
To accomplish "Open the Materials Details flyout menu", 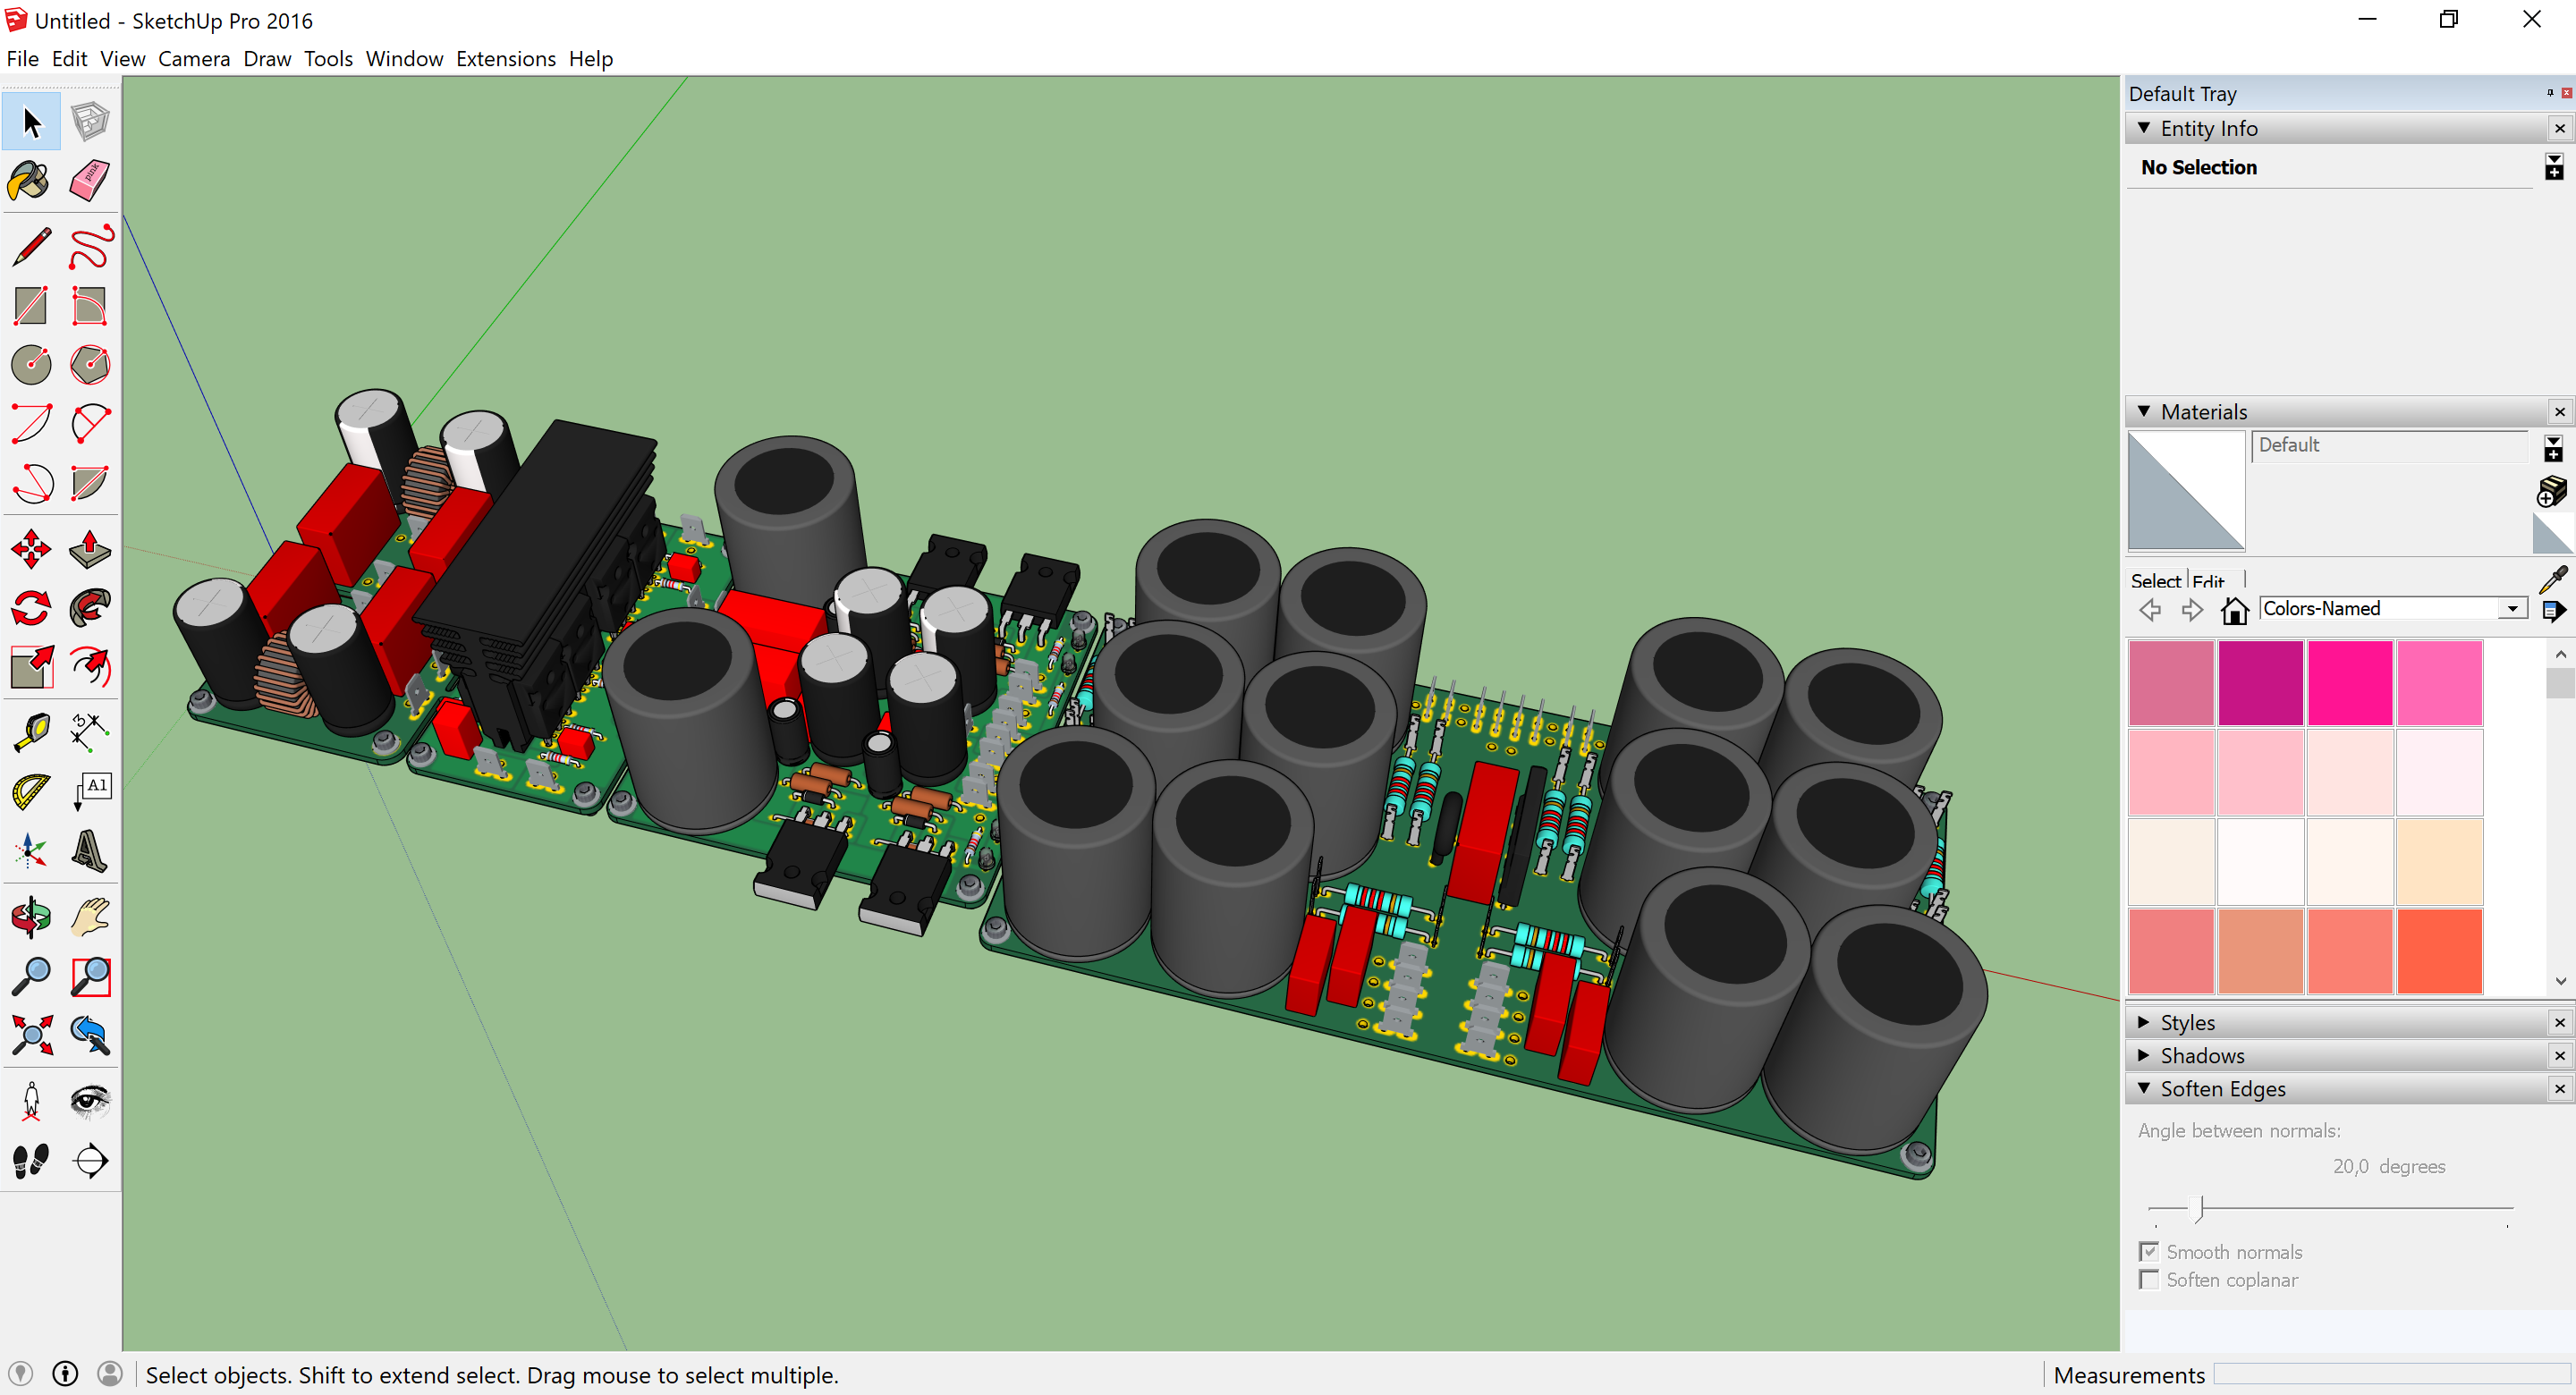I will click(2553, 610).
